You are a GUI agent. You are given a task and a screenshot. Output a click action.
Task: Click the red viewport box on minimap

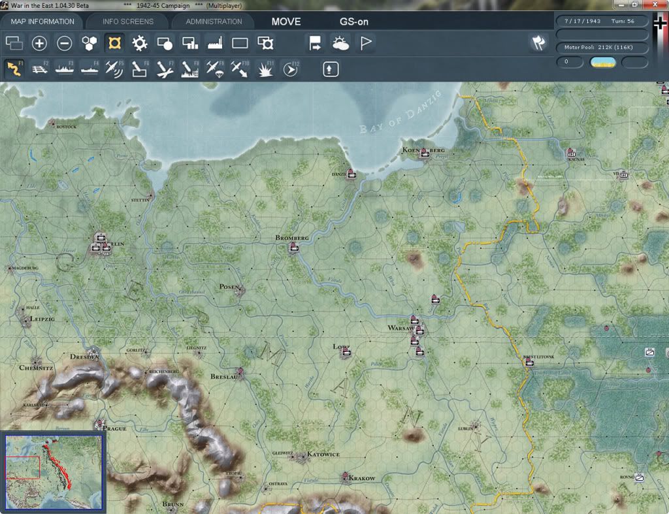[22, 468]
